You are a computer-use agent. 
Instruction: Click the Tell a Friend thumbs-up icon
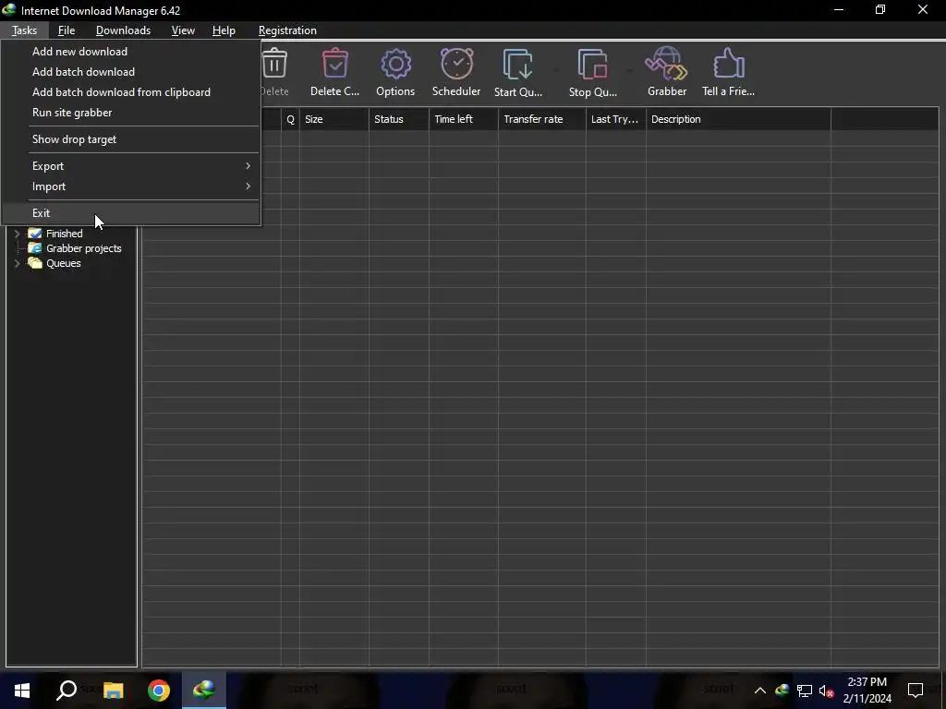pyautogui.click(x=728, y=64)
